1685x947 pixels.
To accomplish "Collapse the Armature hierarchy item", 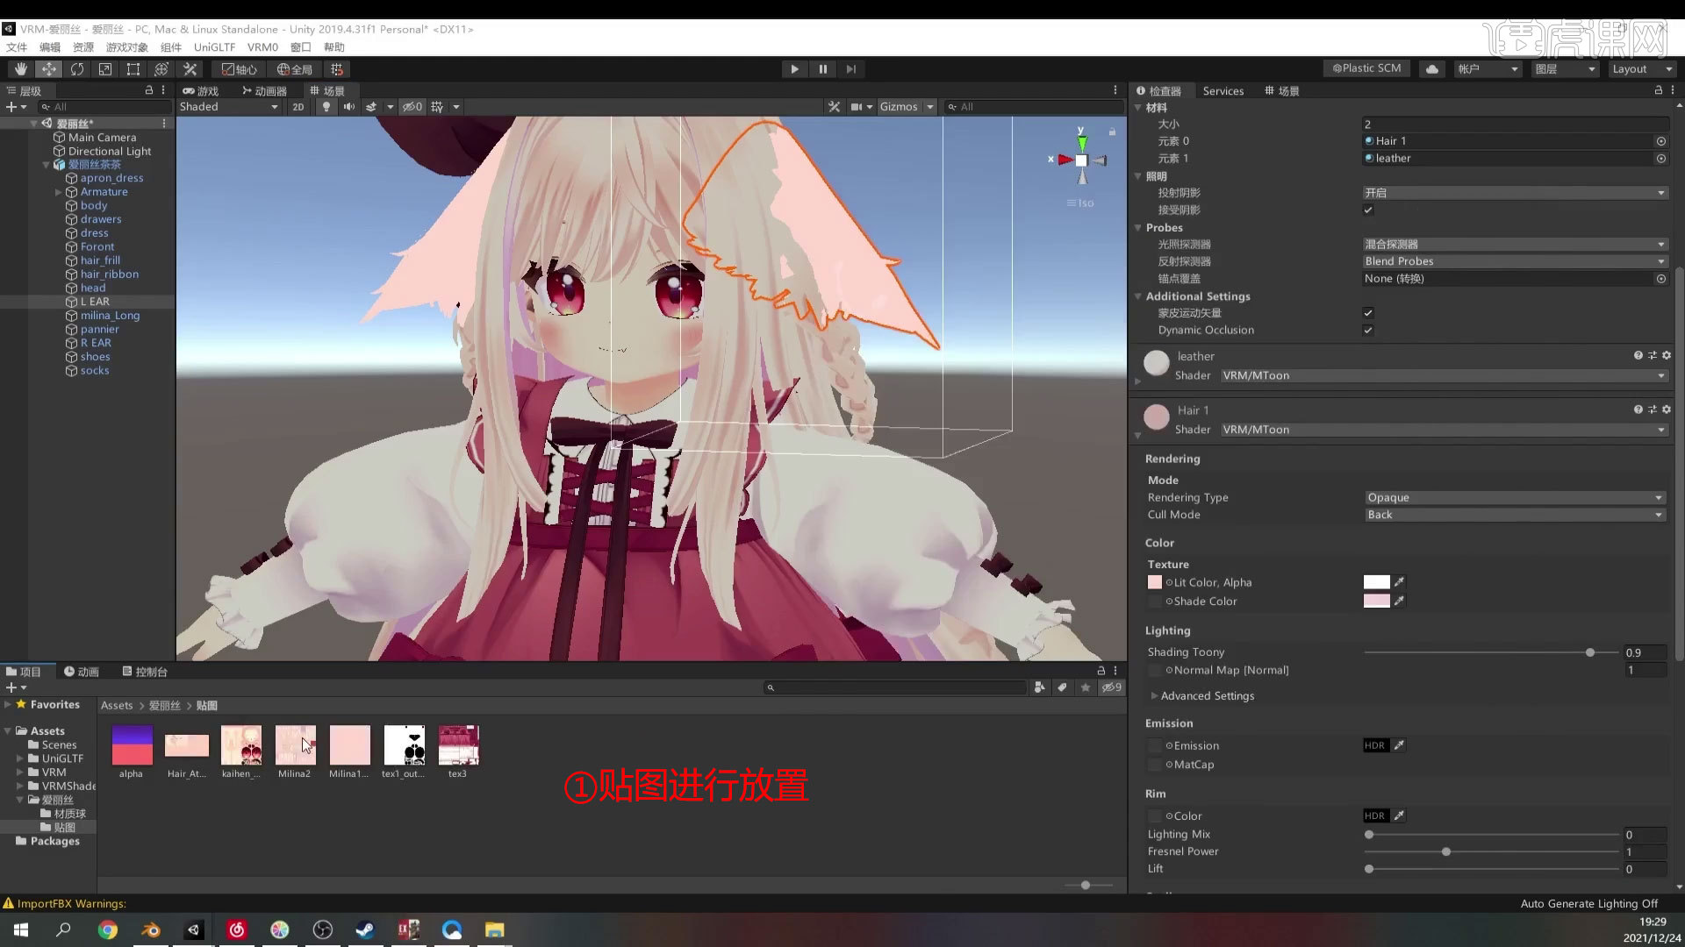I will (58, 192).
